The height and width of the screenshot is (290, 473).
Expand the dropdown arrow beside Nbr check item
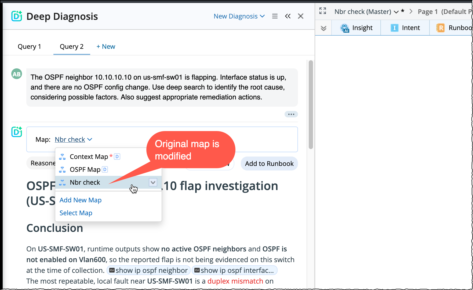153,183
